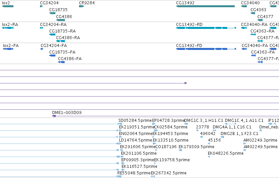Click the CG4386 gene glyph
279x178 pixels.
click(61, 20)
